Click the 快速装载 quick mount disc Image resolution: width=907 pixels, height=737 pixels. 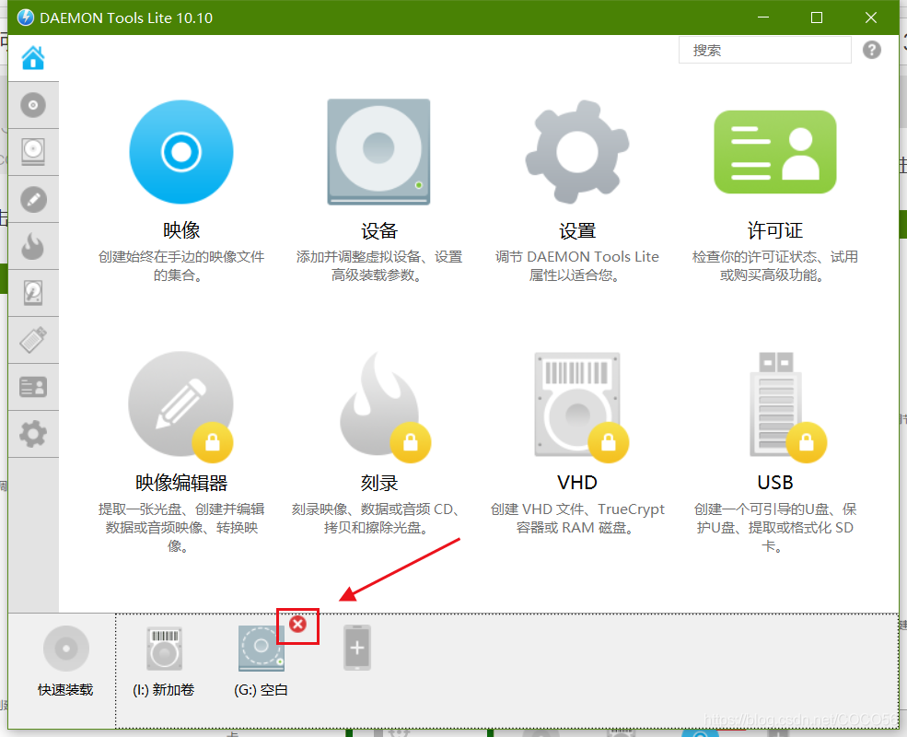pyautogui.click(x=66, y=649)
